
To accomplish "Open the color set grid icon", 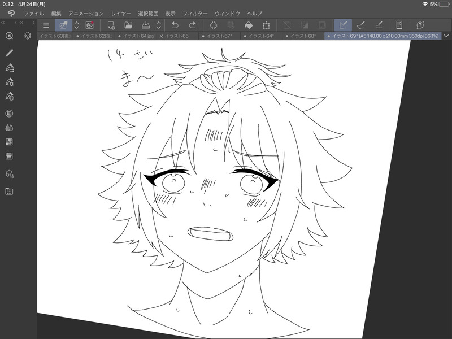I will coord(9,142).
